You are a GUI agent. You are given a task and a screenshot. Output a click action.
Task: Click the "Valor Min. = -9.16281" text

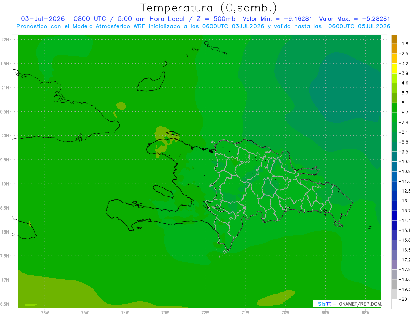pos(277,19)
